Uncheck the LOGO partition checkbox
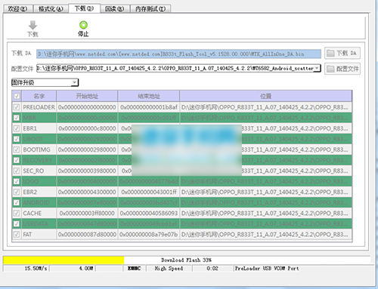This screenshot has height=289, width=378. (17, 181)
